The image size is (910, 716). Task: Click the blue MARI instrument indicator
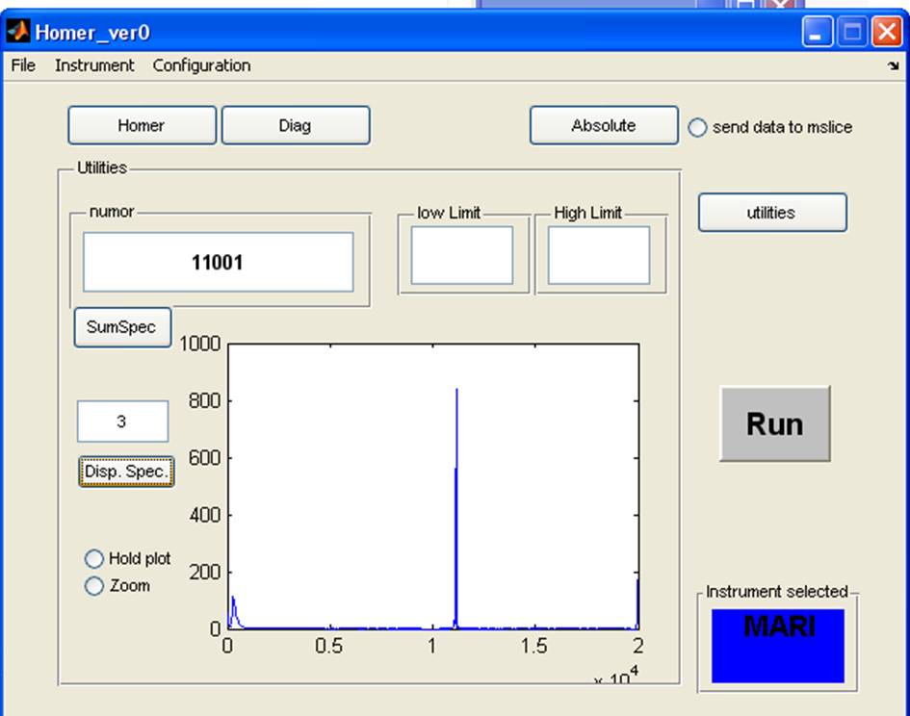point(777,646)
